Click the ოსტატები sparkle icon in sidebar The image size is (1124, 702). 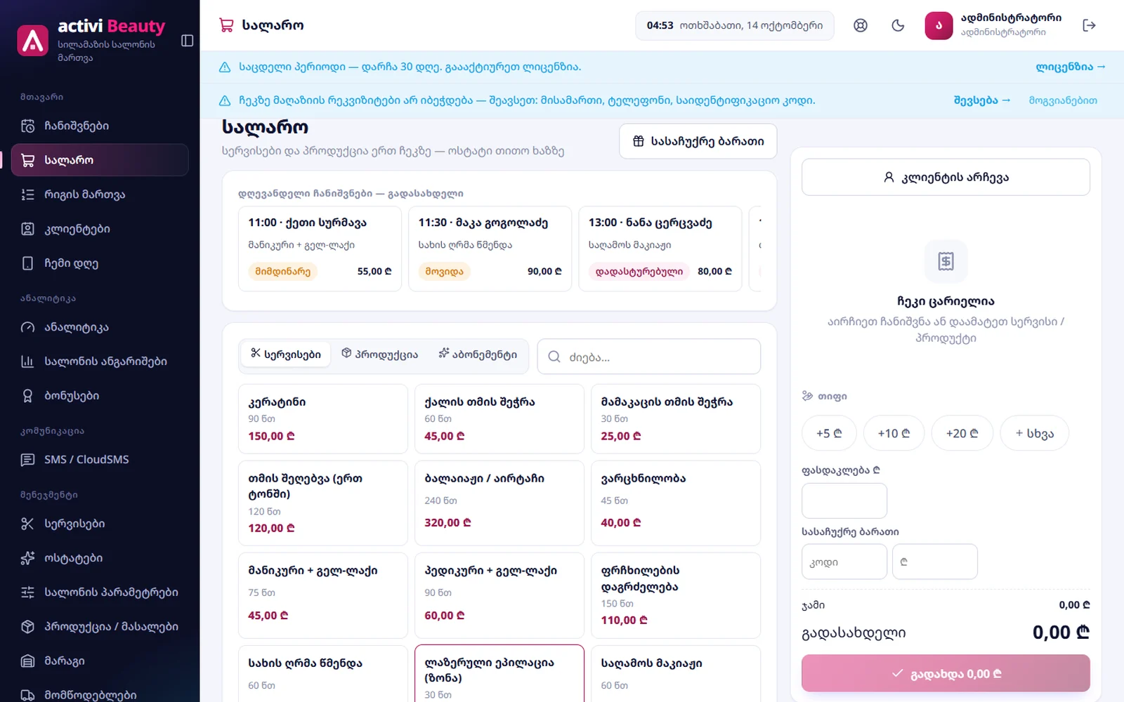[x=27, y=558]
